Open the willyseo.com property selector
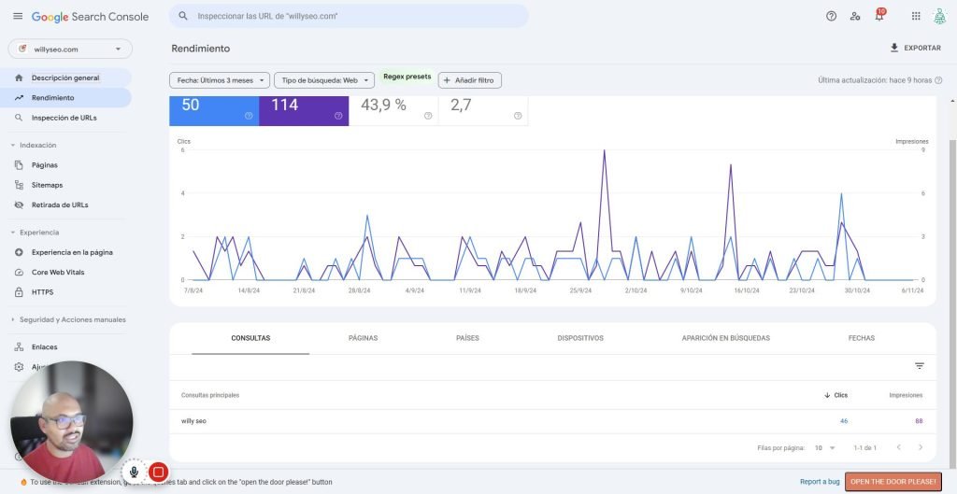The width and height of the screenshot is (957, 494). tap(70, 49)
